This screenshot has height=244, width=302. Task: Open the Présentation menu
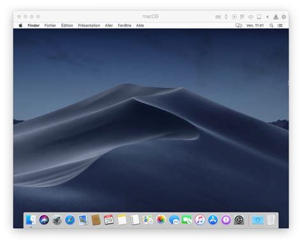(x=89, y=25)
